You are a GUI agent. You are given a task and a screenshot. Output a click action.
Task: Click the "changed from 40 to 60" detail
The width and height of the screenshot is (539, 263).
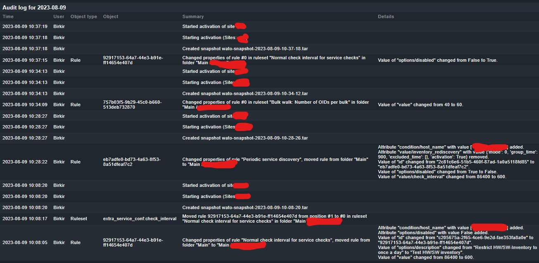421,105
